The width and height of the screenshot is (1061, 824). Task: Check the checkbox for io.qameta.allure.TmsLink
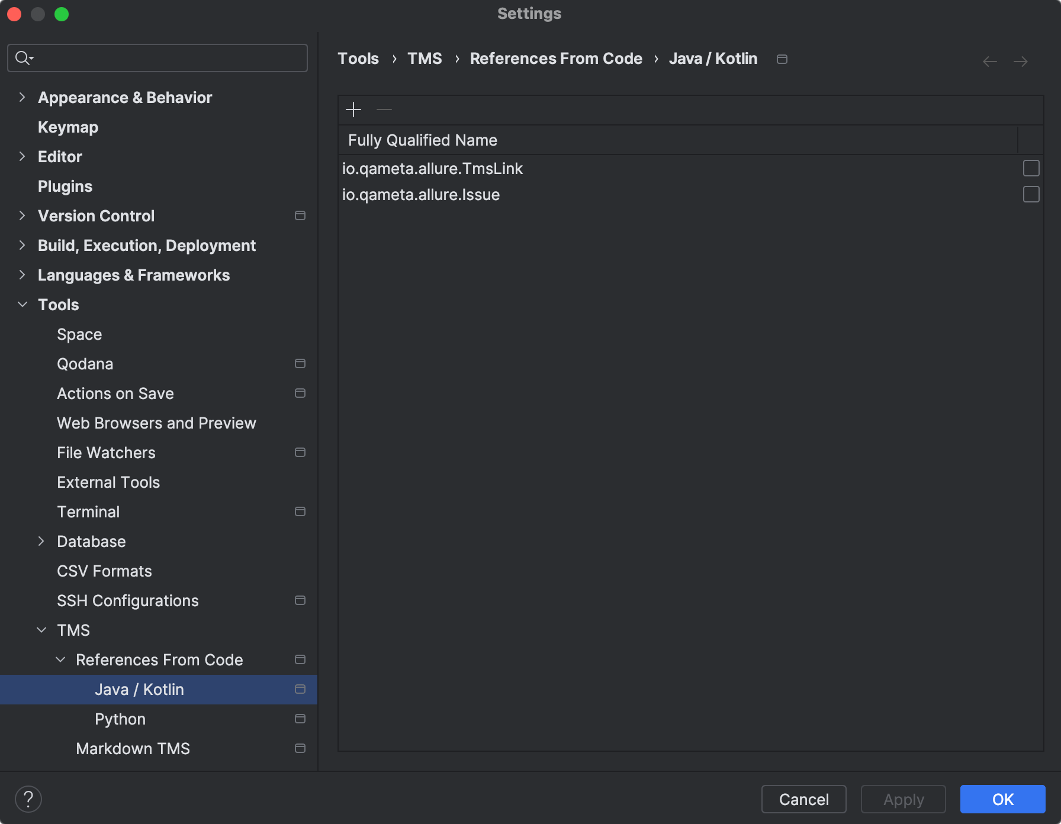point(1031,168)
